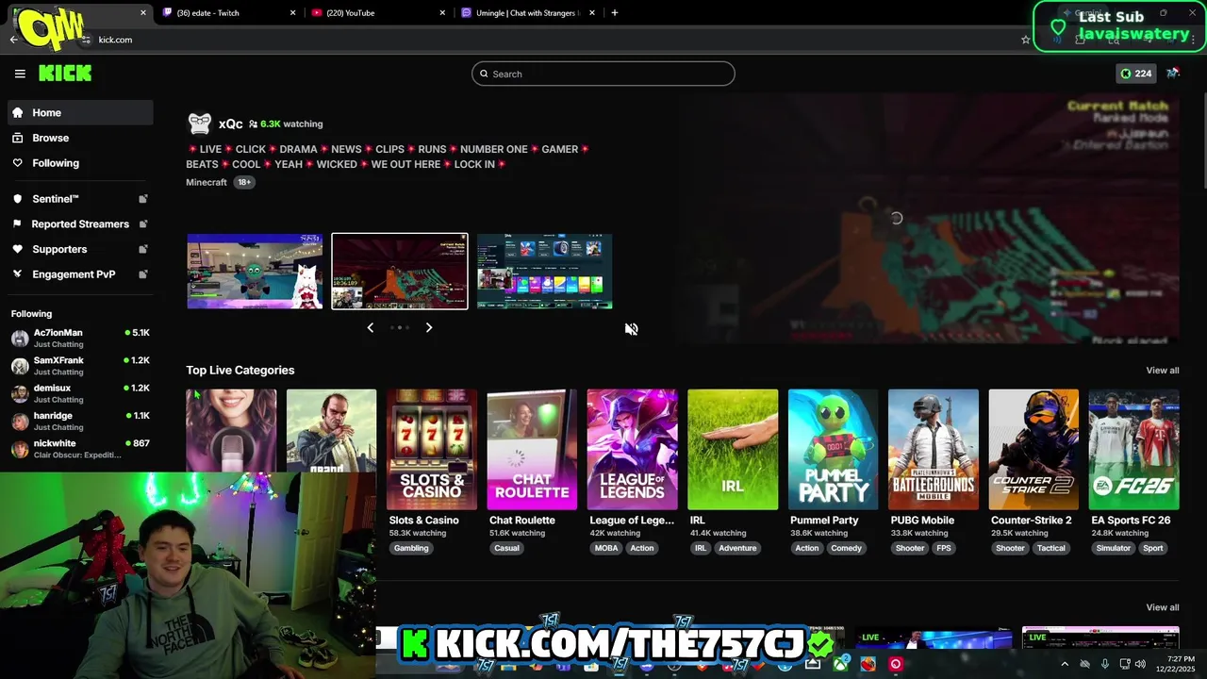Open the PUBG Mobile category card

point(934,450)
